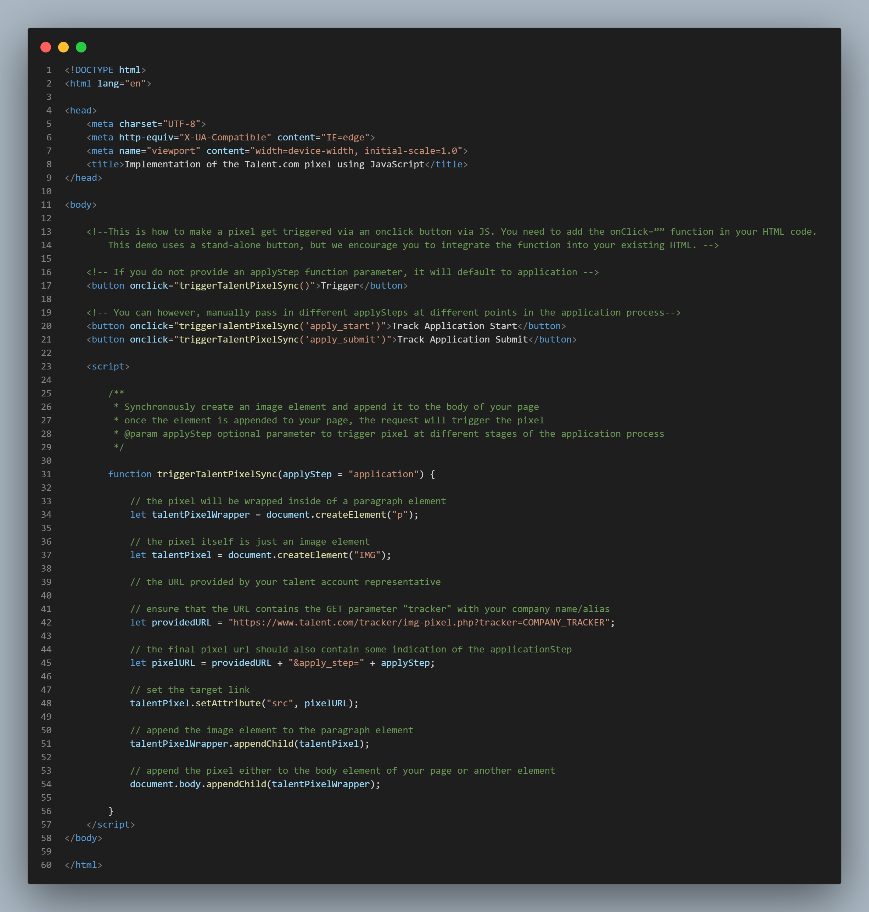Click the closing html tag

pyautogui.click(x=83, y=865)
